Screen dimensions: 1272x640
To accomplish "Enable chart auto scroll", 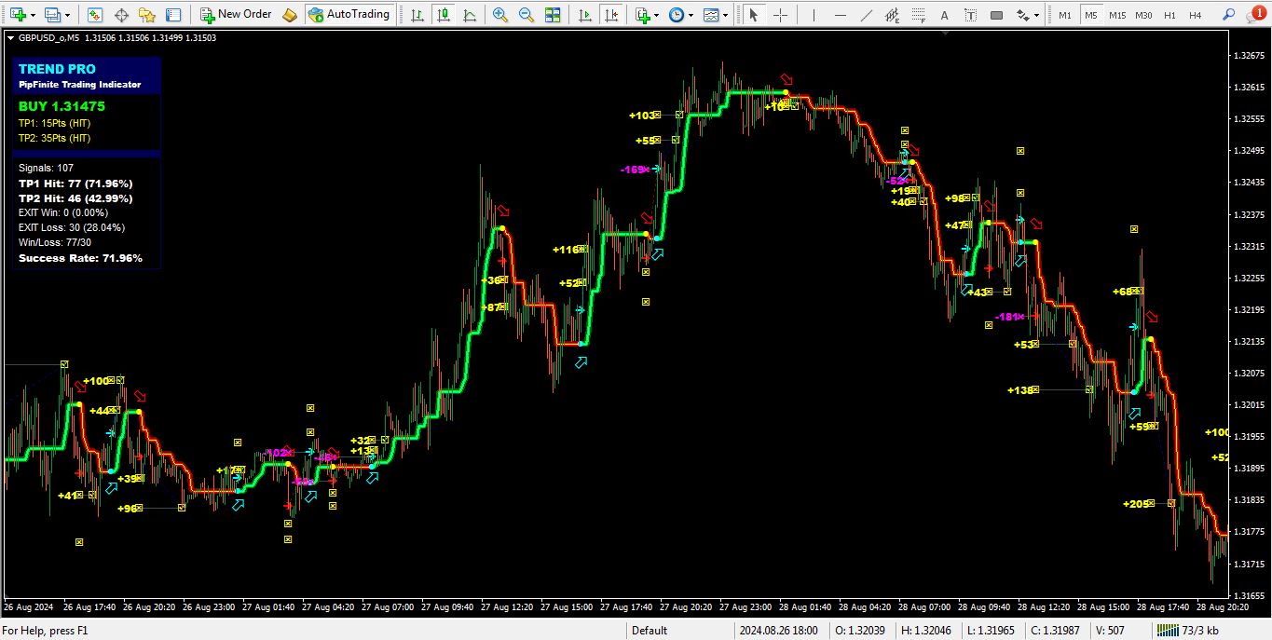I will point(582,14).
